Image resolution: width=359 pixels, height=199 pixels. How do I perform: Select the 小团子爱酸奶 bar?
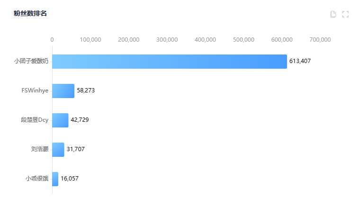tap(169, 62)
